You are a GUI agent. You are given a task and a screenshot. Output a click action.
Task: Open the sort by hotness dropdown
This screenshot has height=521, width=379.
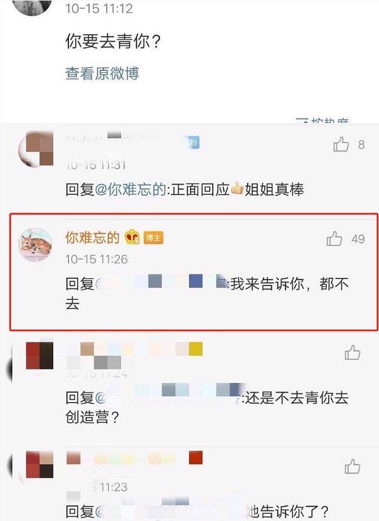coord(322,121)
